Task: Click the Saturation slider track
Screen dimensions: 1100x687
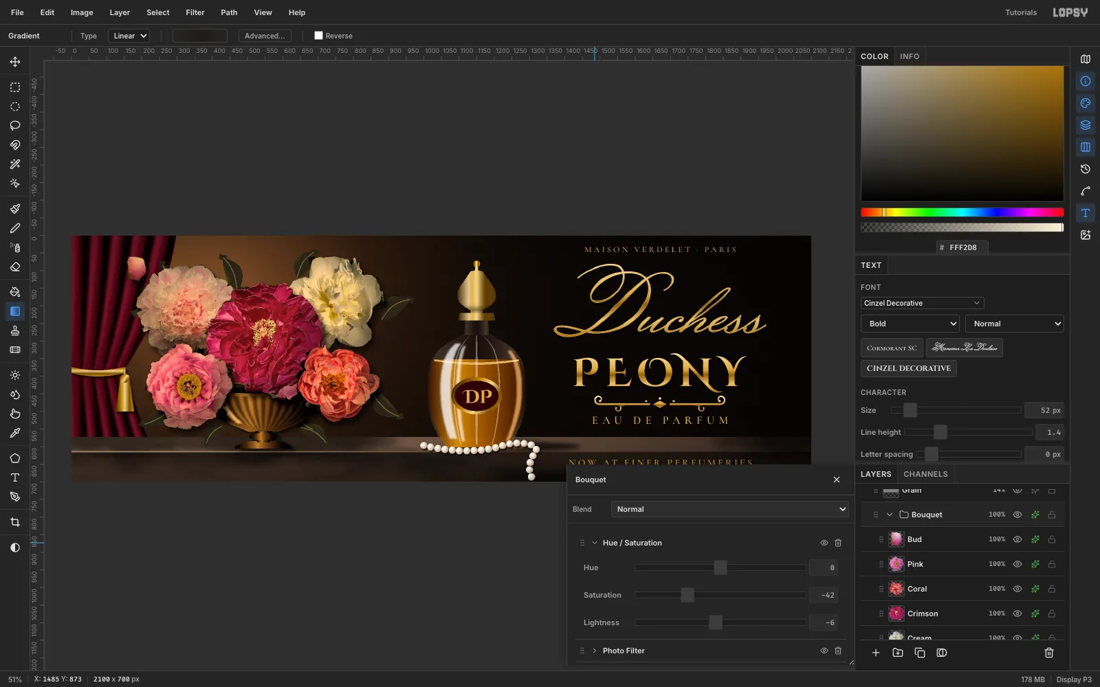Action: click(720, 595)
